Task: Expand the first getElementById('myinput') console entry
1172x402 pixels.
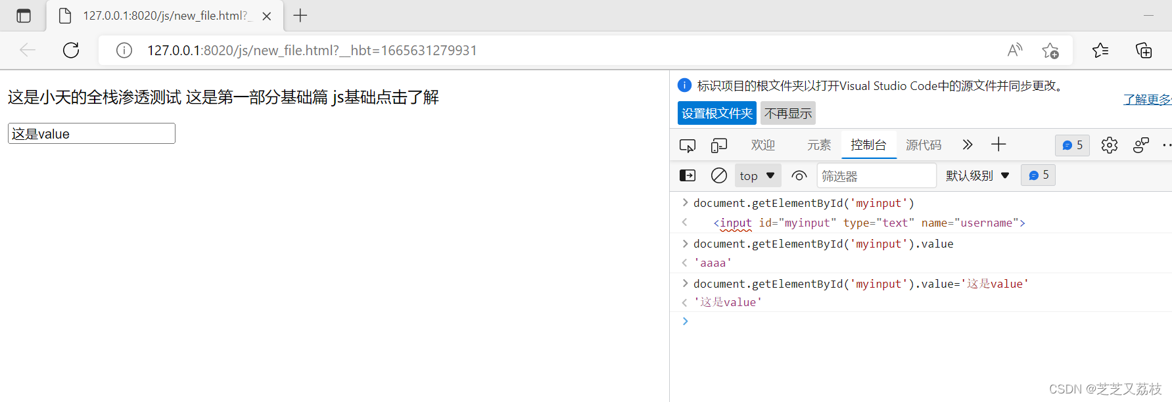Action: 685,202
